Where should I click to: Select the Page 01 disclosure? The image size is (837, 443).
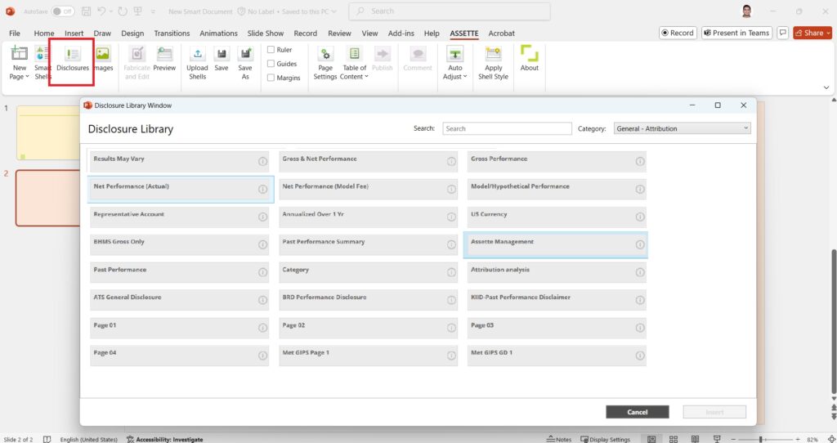tap(179, 328)
